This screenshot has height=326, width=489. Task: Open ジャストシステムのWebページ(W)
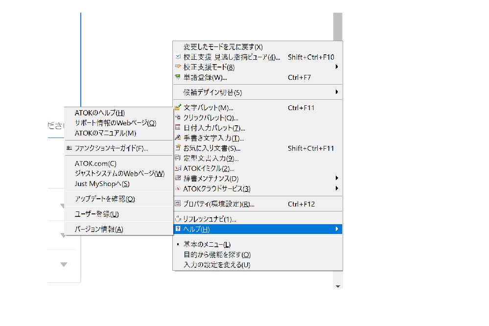[x=119, y=173]
